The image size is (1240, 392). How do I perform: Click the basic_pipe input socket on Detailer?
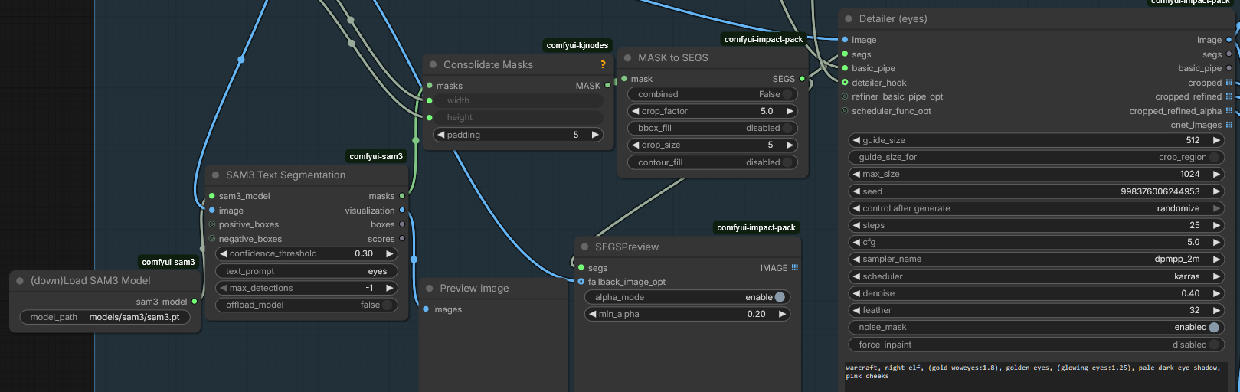[845, 68]
